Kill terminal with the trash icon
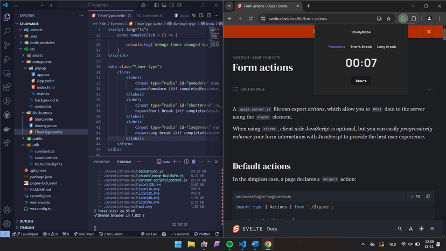 pyautogui.click(x=193, y=162)
